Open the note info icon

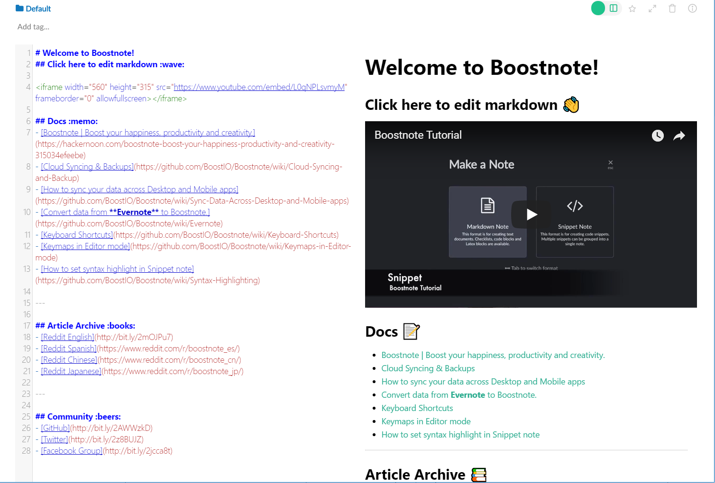pyautogui.click(x=692, y=8)
